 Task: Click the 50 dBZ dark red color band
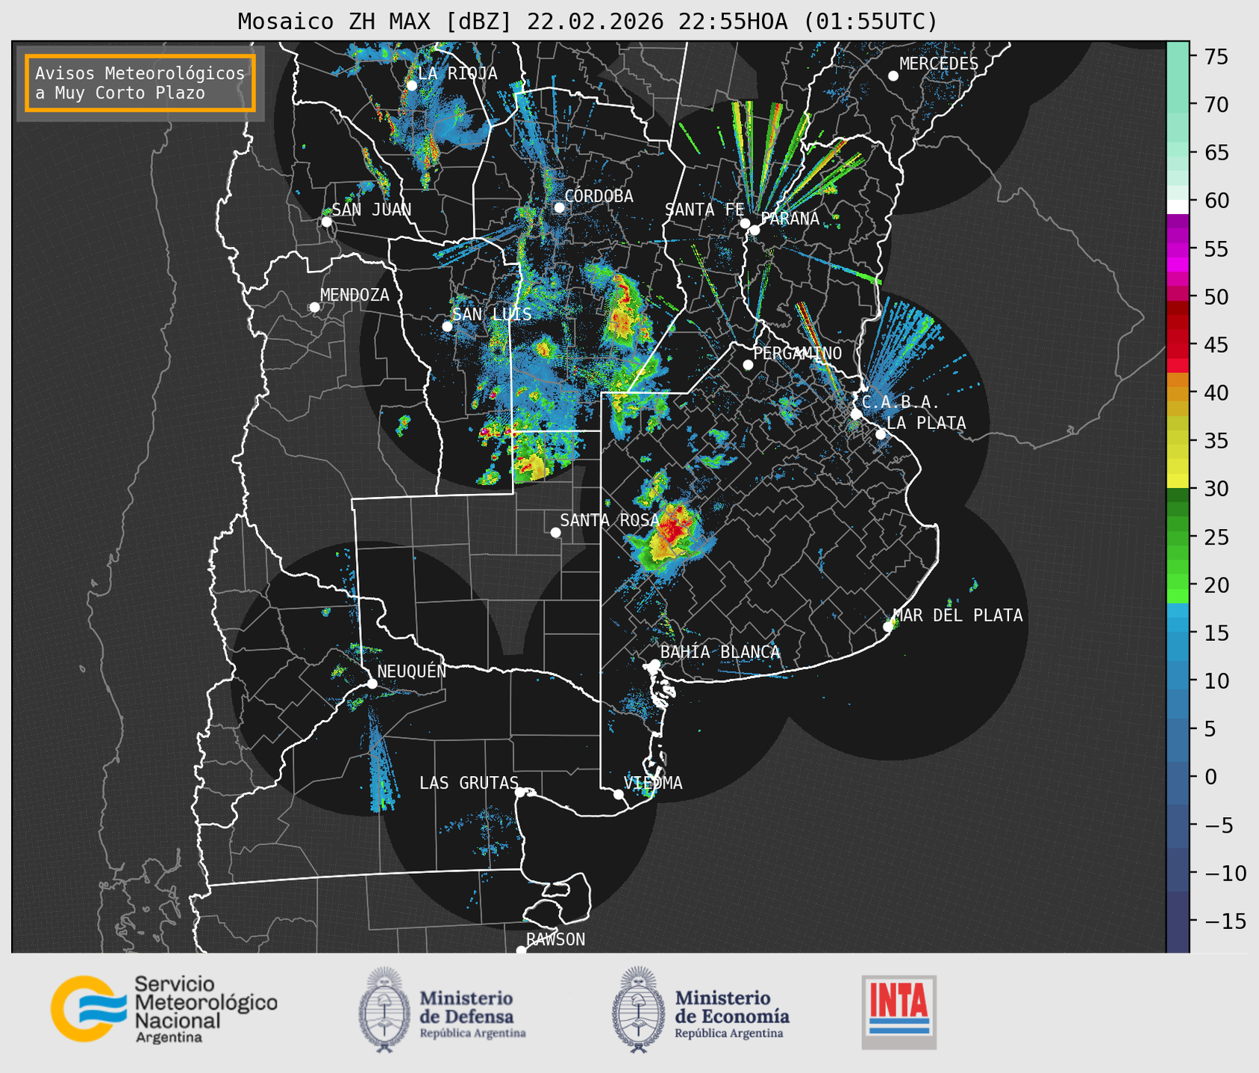tap(1178, 308)
